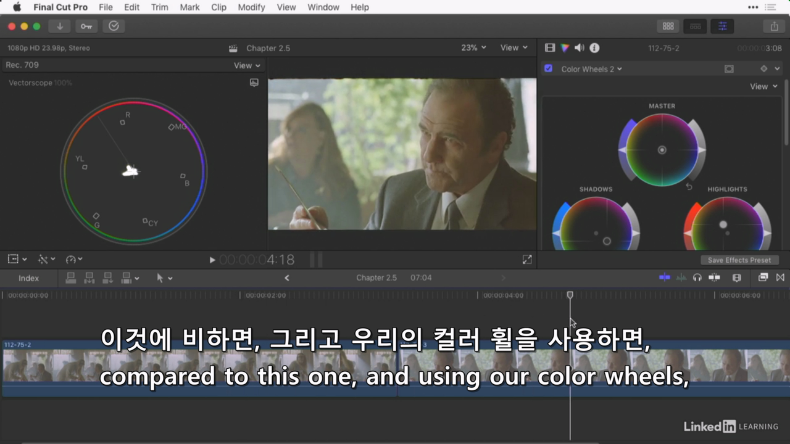Viewport: 790px width, 444px height.
Task: Change the 23% viewer zoom level
Action: click(x=473, y=47)
